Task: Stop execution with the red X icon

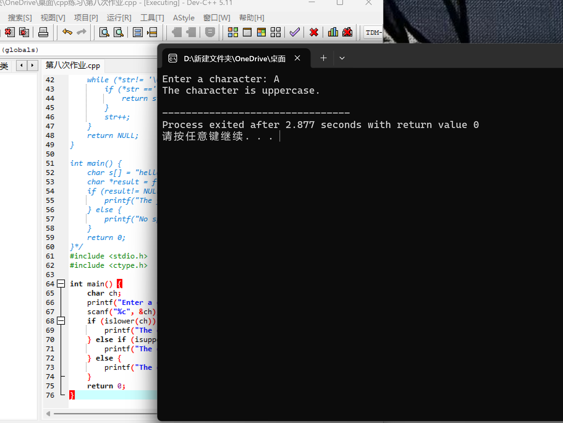Action: point(314,32)
